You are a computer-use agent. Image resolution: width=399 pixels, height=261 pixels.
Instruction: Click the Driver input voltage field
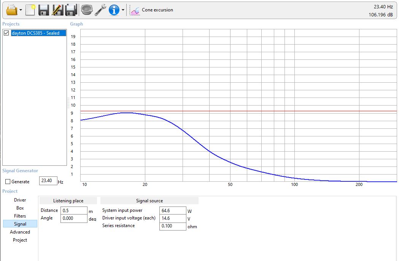tap(173, 218)
